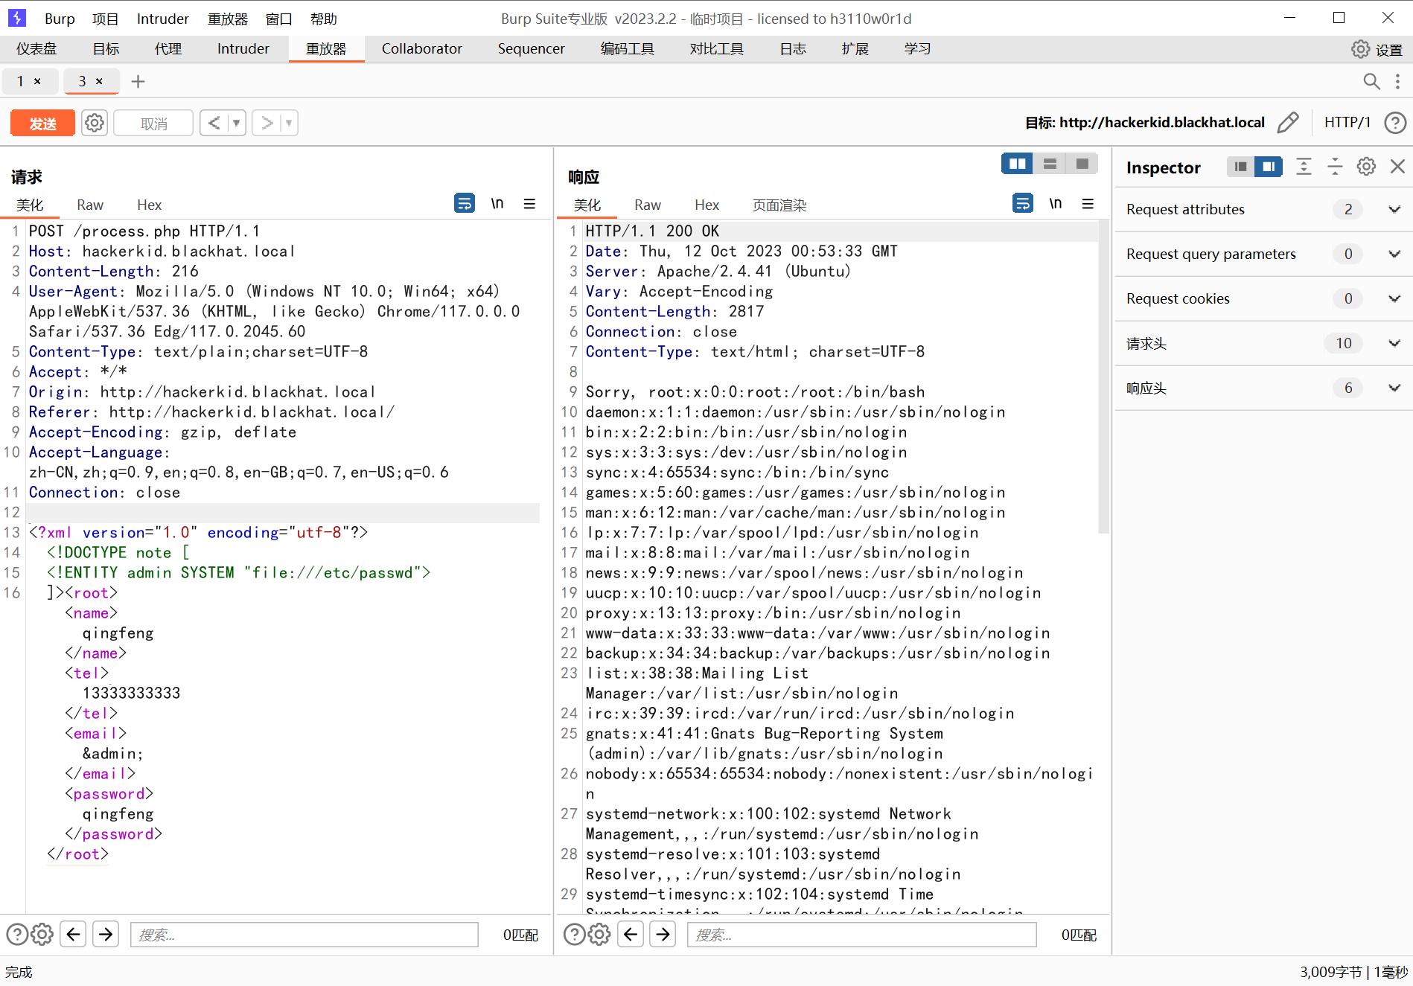Close the Inspector panel
The width and height of the screenshot is (1413, 986).
click(x=1397, y=167)
